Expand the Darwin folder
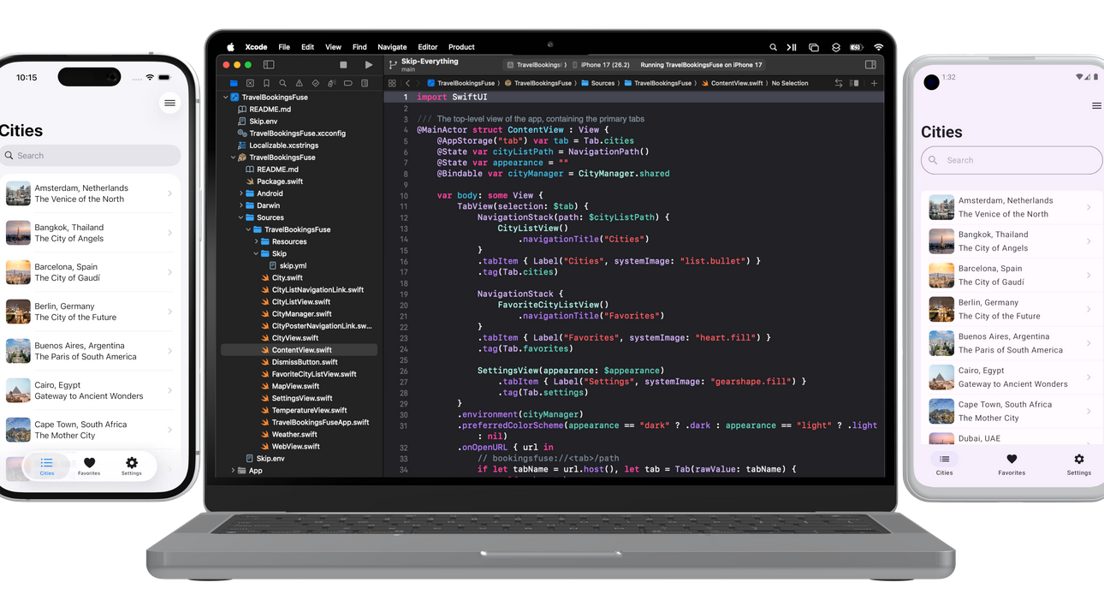Image resolution: width=1104 pixels, height=612 pixels. pos(241,206)
